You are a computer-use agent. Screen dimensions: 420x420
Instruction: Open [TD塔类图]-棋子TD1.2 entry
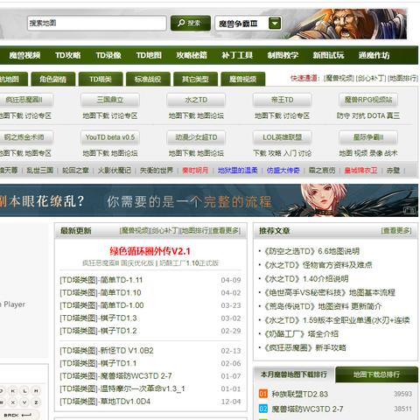pyautogui.click(x=98, y=331)
